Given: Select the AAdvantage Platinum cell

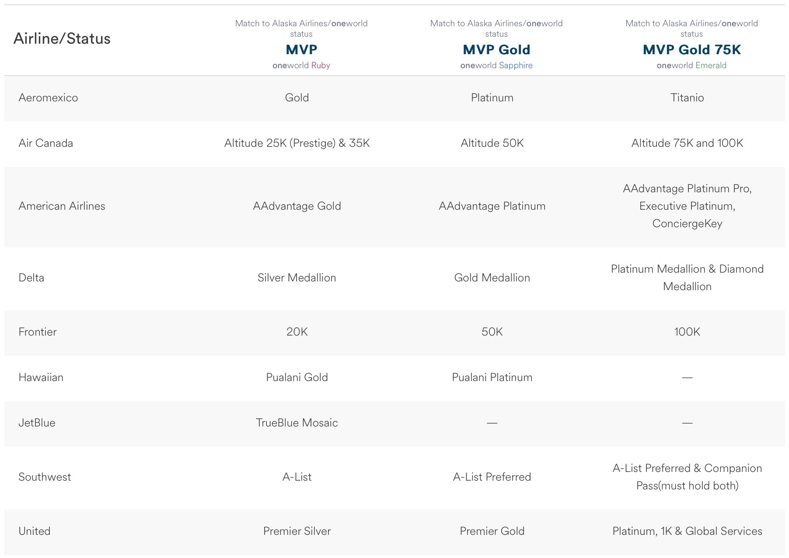Looking at the screenshot, I should pos(492,206).
